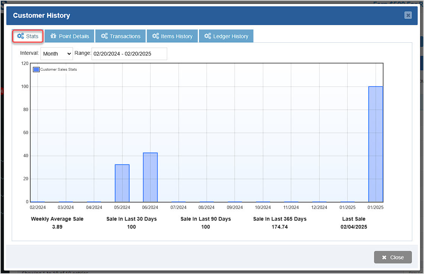Toggle the Customer Sales Stats series in the legend

[x=56, y=69]
